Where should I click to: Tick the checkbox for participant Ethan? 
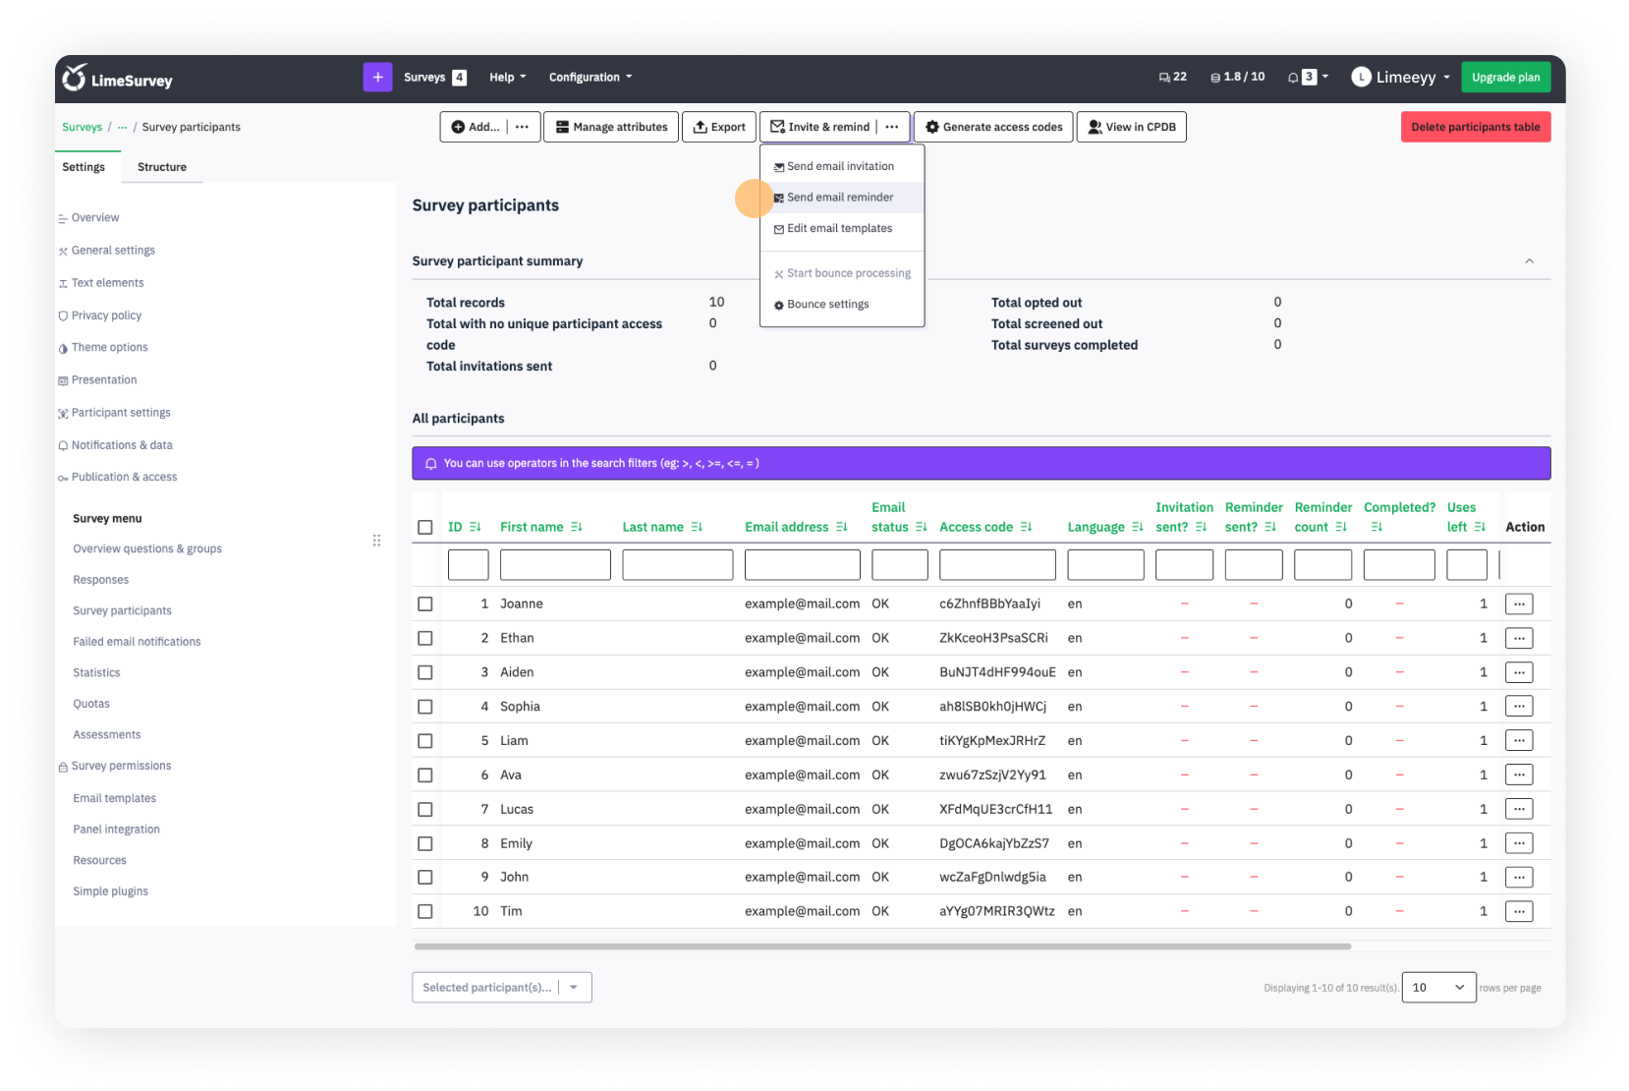pos(424,639)
